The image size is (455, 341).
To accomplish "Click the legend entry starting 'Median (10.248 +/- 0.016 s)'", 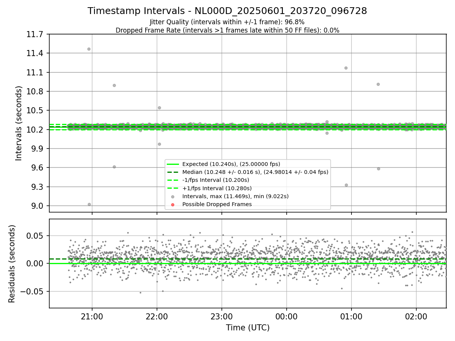I will [255, 172].
